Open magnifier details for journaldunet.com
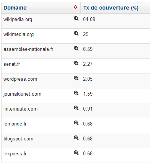The image size is (150, 163). coord(76,93)
